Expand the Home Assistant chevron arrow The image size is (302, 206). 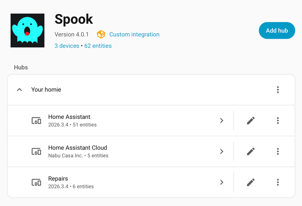tap(222, 121)
